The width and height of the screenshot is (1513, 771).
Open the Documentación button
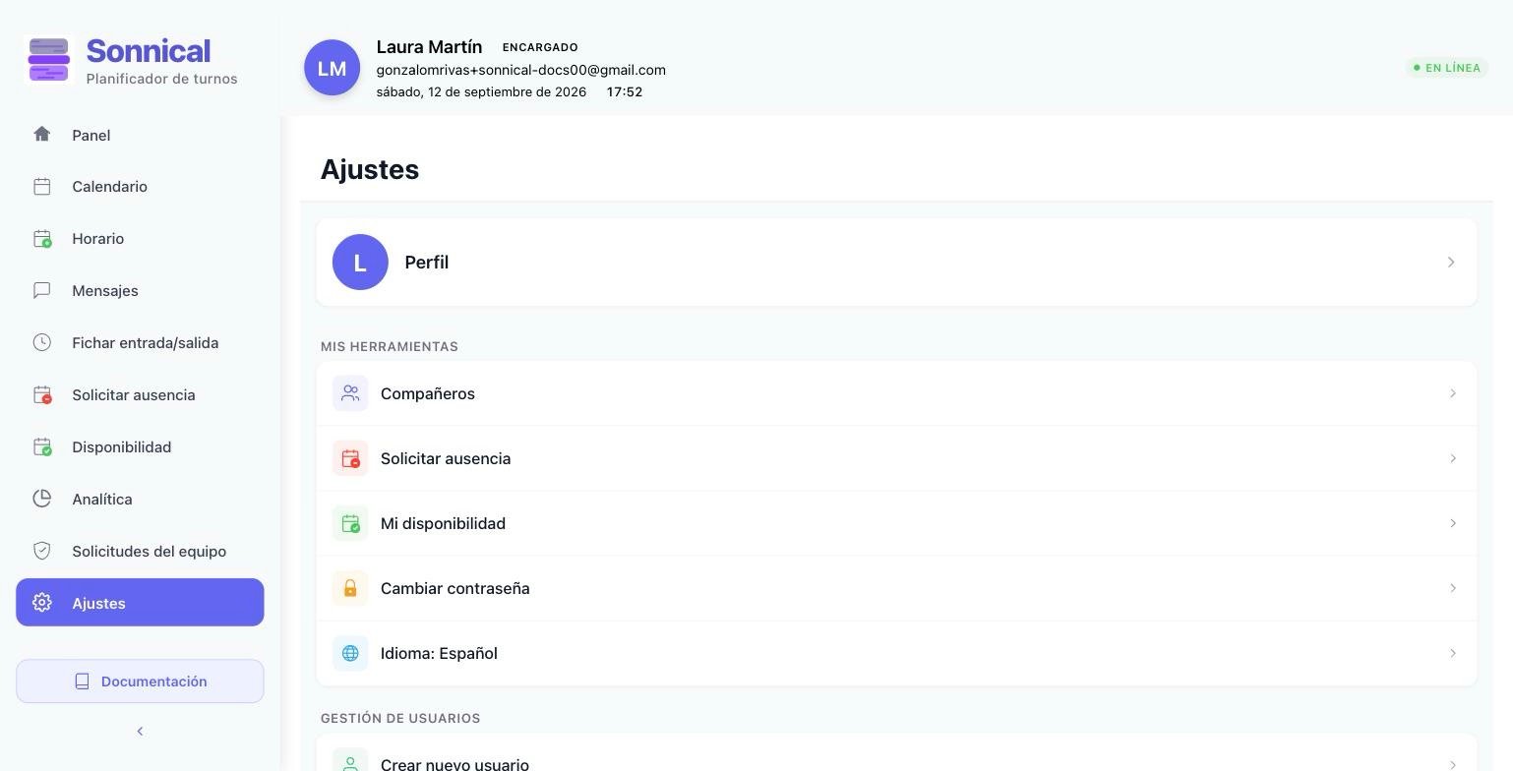140,682
